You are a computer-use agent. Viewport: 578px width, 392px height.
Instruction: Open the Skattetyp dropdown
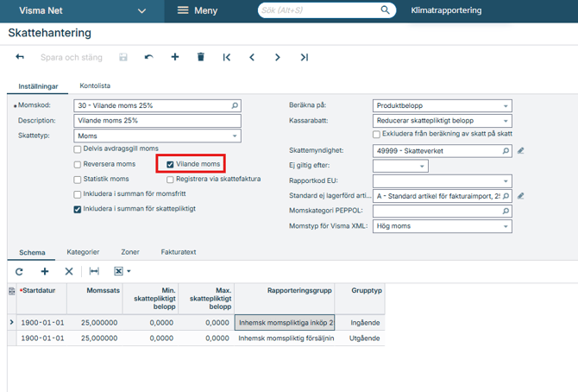click(x=235, y=136)
